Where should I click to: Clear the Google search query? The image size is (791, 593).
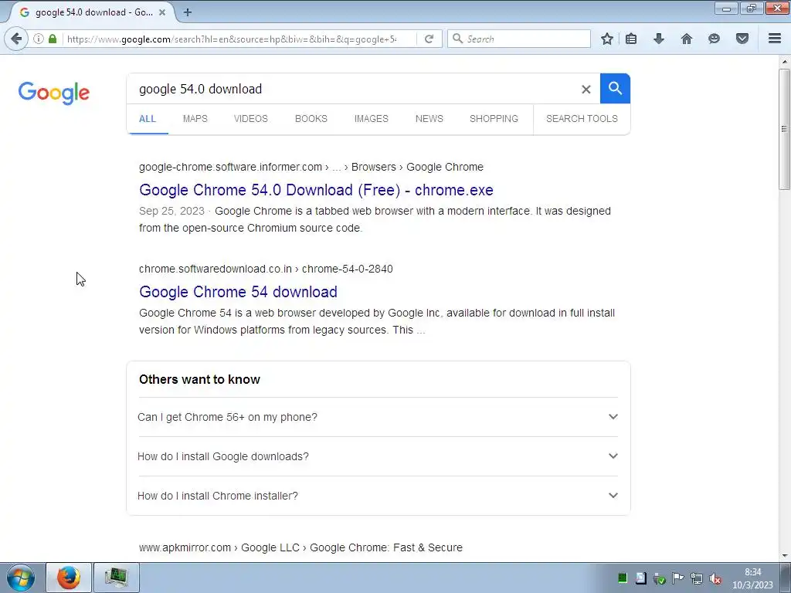586,90
